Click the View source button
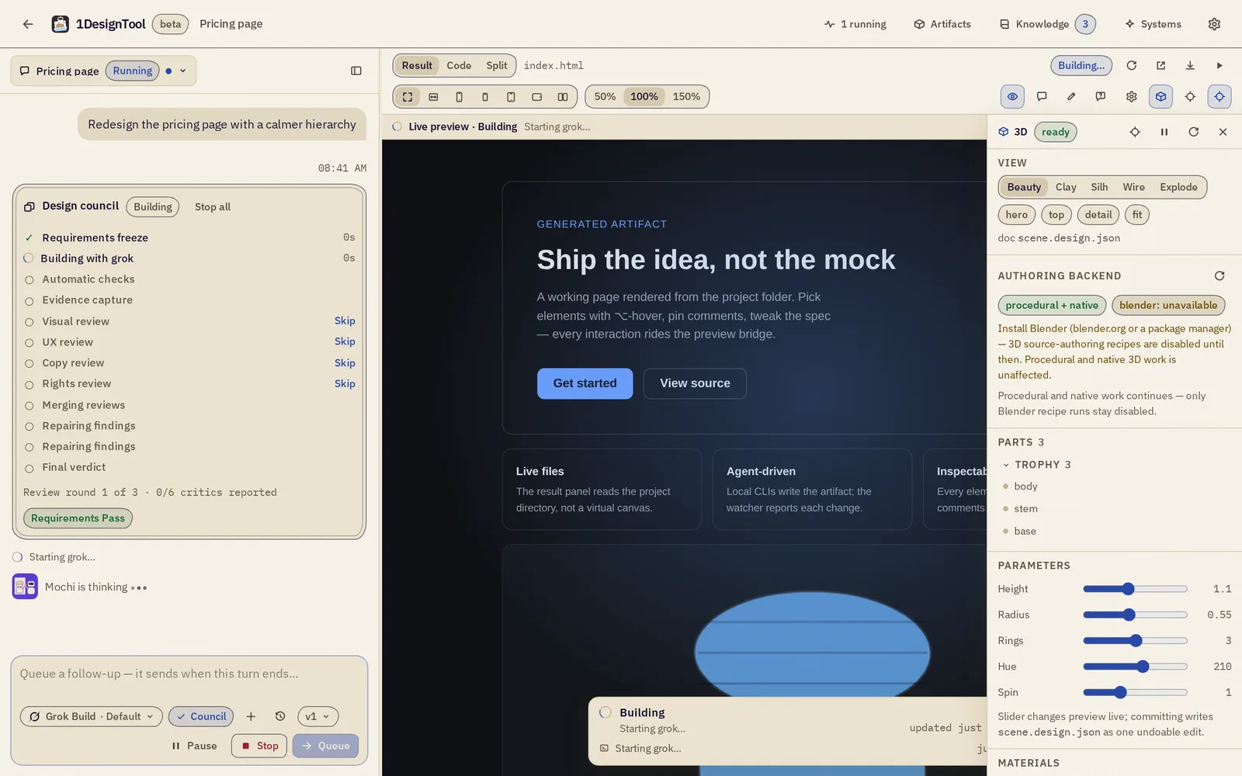1242x776 pixels. point(695,383)
